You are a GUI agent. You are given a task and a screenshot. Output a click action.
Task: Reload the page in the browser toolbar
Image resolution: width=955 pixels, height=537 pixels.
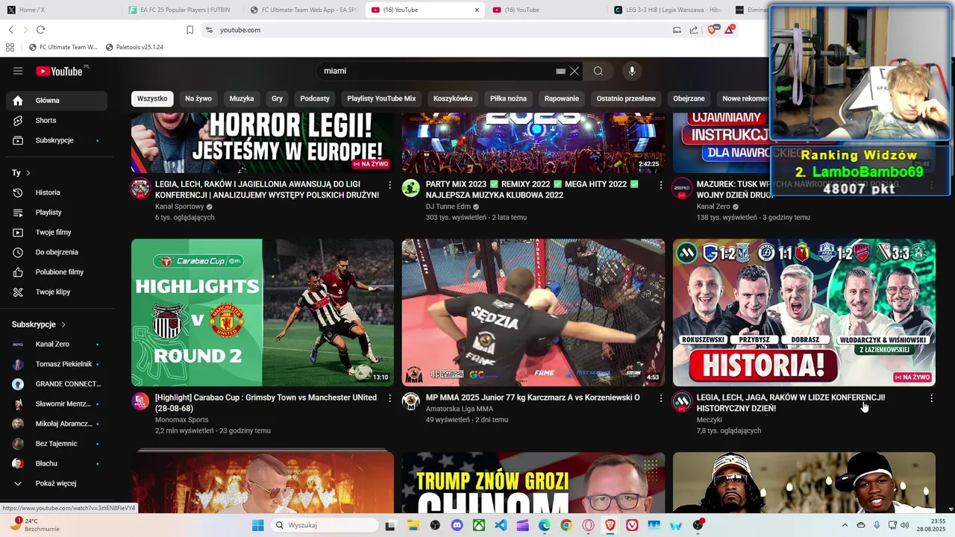tap(40, 30)
